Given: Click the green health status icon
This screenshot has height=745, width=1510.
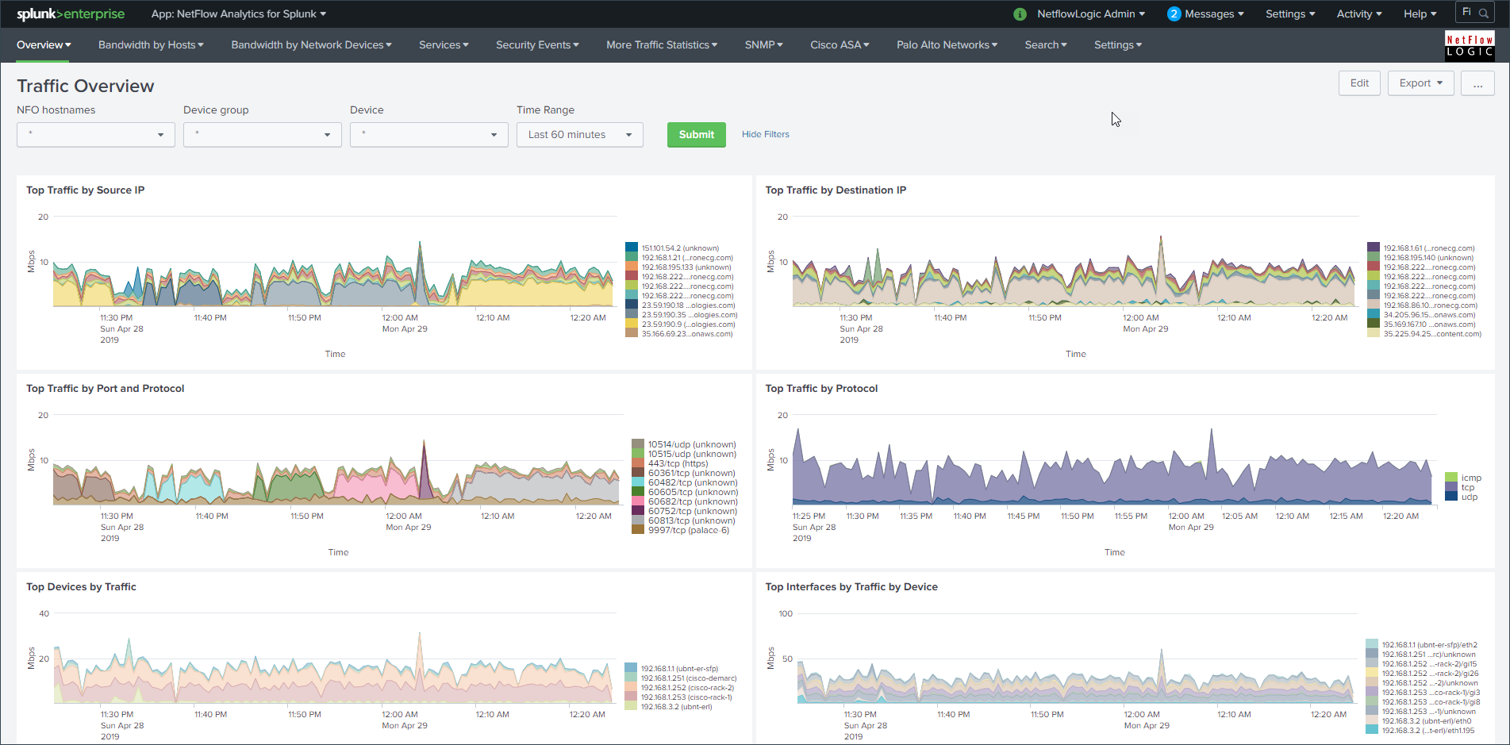Looking at the screenshot, I should [x=1020, y=14].
